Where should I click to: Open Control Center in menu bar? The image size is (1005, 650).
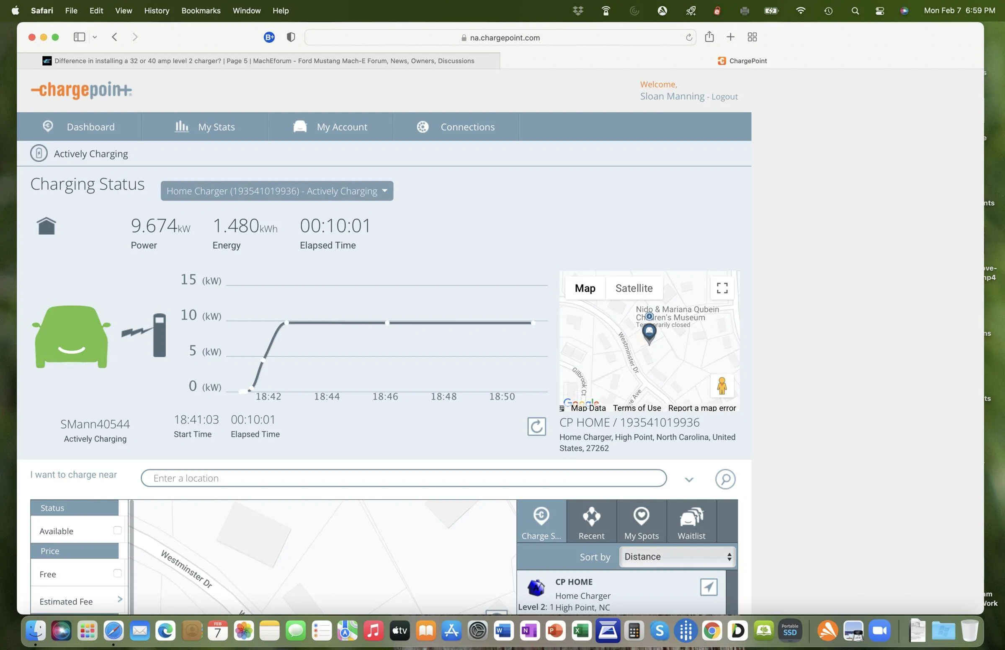(x=880, y=11)
